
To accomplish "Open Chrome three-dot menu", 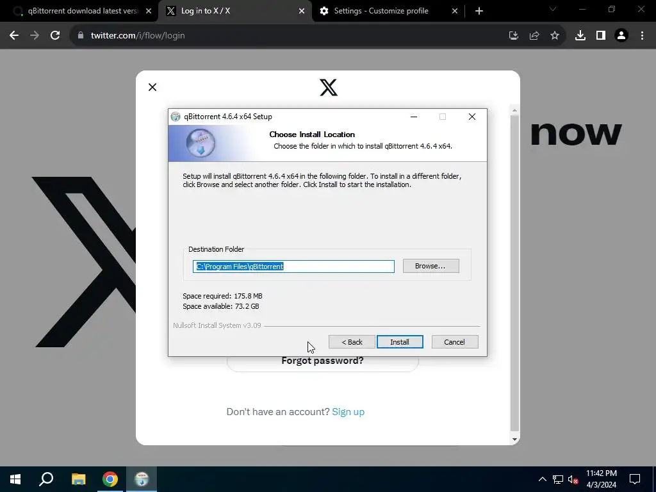I will 642,36.
